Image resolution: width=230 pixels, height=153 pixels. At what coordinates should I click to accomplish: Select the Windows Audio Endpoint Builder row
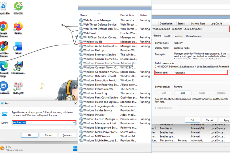[115, 46]
